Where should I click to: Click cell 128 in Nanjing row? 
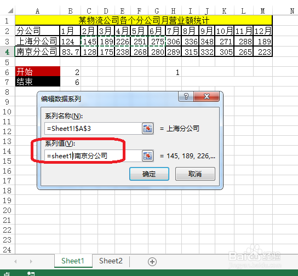point(89,52)
